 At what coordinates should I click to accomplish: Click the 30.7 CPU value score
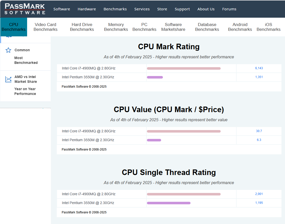tap(259, 131)
